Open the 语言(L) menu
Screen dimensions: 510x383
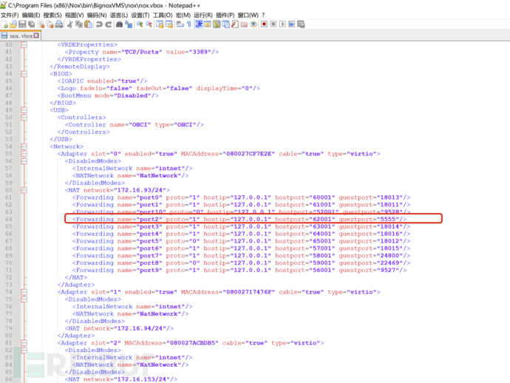pyautogui.click(x=119, y=16)
